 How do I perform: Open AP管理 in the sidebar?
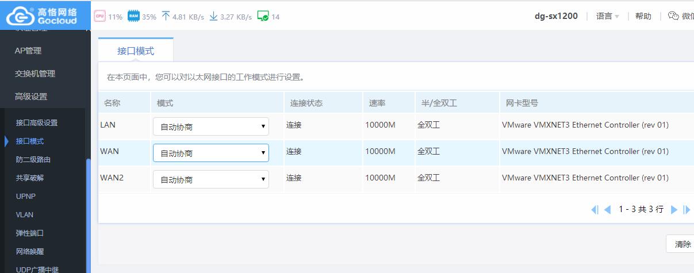coord(28,51)
